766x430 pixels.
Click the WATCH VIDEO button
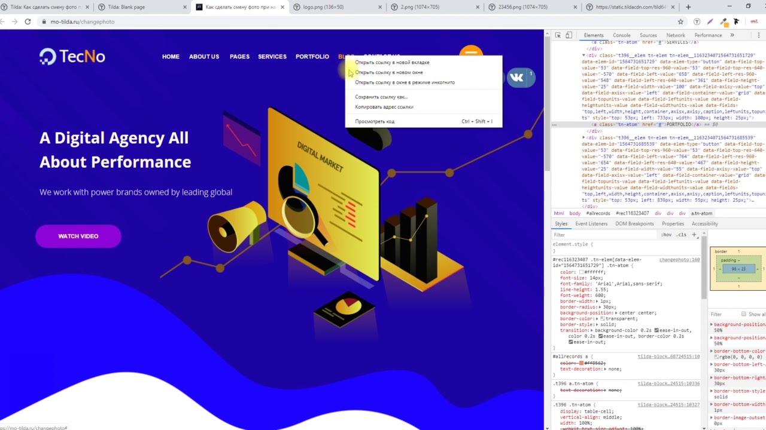[78, 236]
